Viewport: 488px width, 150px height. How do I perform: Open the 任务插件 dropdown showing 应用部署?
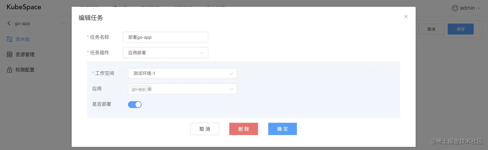tap(166, 53)
